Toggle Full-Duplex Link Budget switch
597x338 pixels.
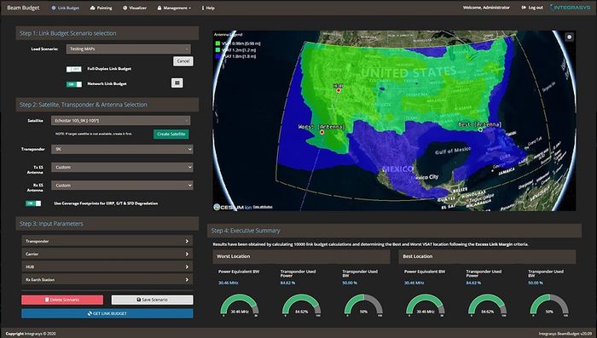pos(74,69)
